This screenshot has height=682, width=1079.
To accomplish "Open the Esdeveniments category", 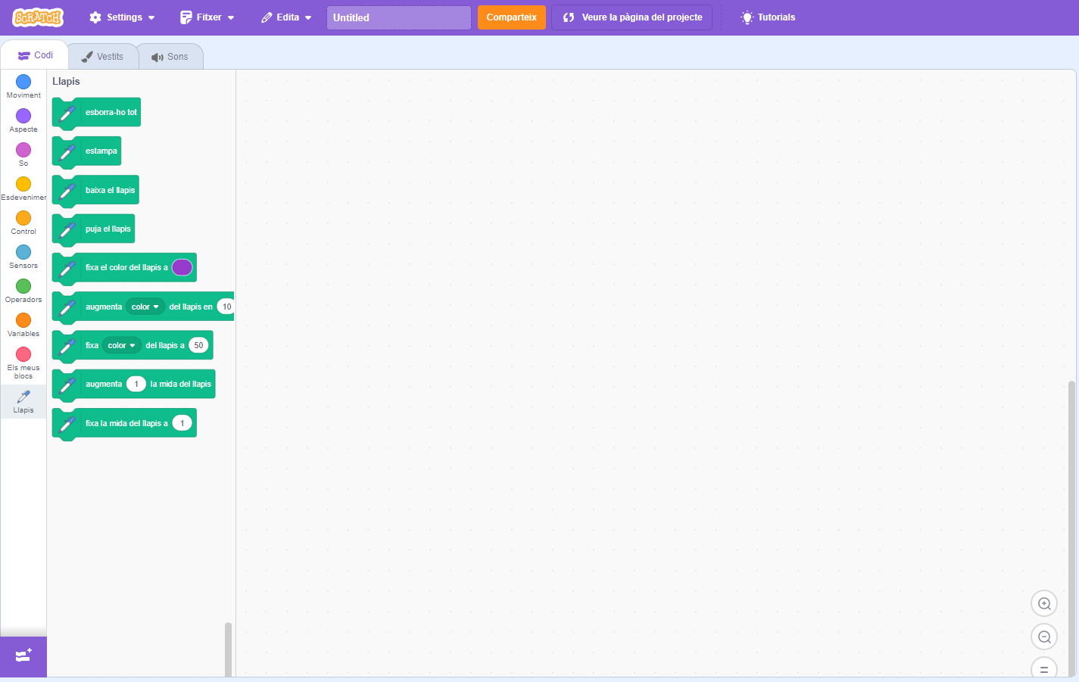I will coord(23,184).
